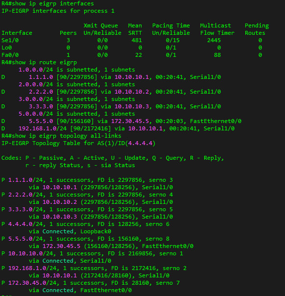Click the Fa0/0 SRTT value 22
The height and width of the screenshot is (296, 285).
coord(139,55)
